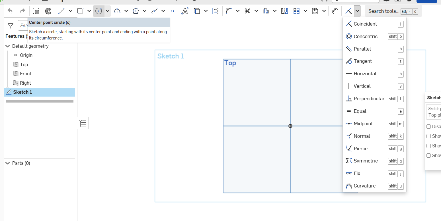441x221 pixels.
Task: Click the Insert DXF icon
Action: (315, 11)
